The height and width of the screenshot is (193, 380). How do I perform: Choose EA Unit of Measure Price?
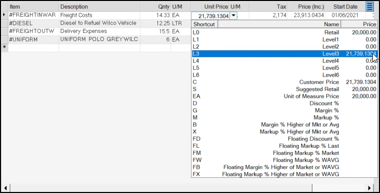284,96
